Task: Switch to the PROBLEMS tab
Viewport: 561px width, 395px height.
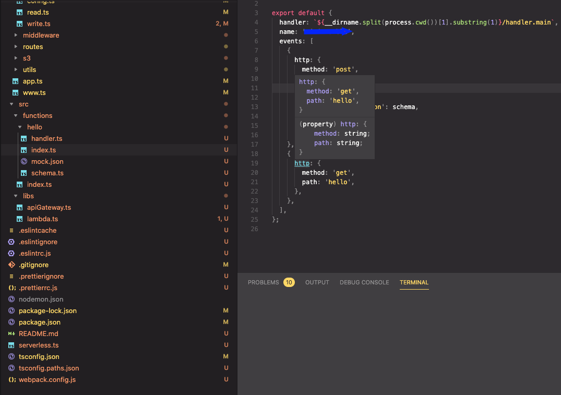Action: [264, 282]
